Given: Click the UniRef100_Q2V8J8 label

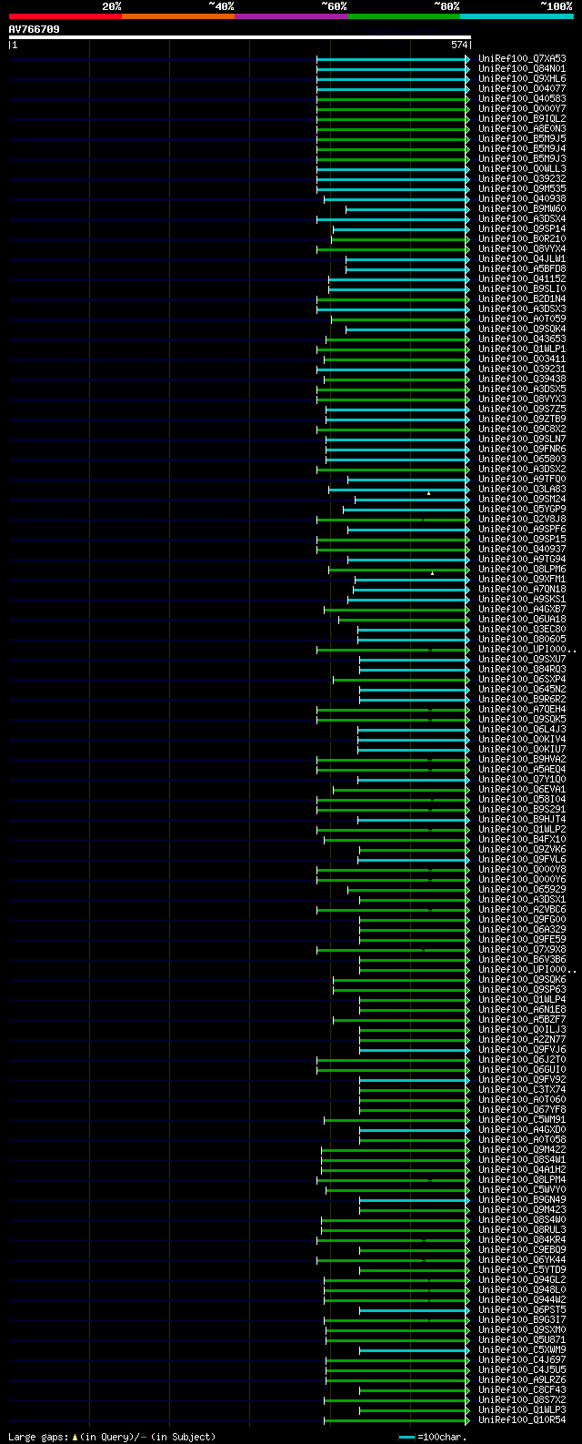Looking at the screenshot, I should click(522, 519).
